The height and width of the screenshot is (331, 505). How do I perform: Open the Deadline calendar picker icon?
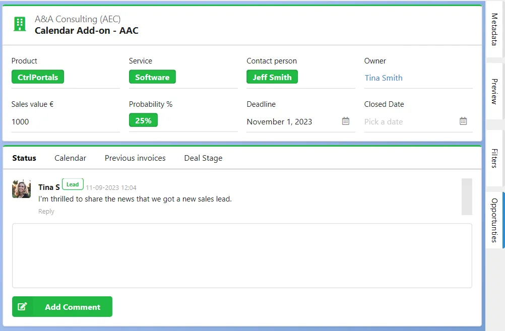346,121
